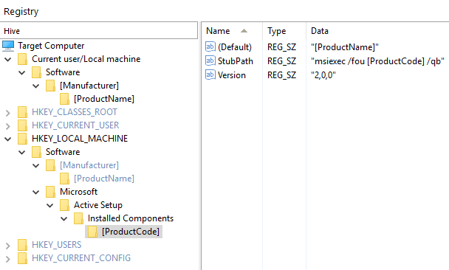Sort values by the Type column

[x=284, y=31]
